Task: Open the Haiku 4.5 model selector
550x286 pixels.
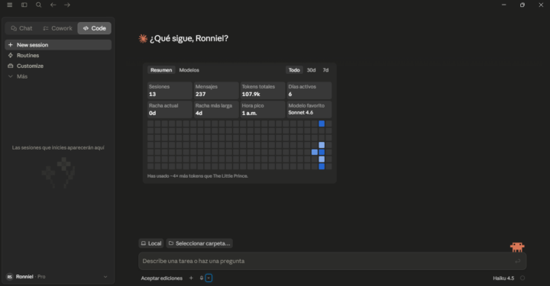Action: [x=503, y=278]
